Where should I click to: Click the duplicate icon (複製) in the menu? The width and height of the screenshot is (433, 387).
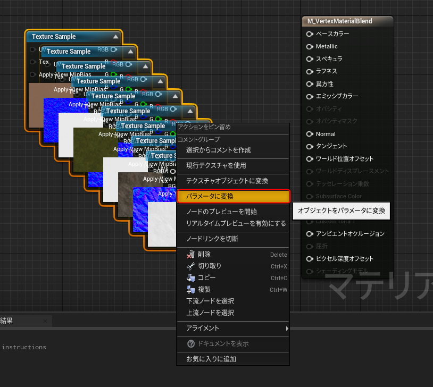[190, 290]
